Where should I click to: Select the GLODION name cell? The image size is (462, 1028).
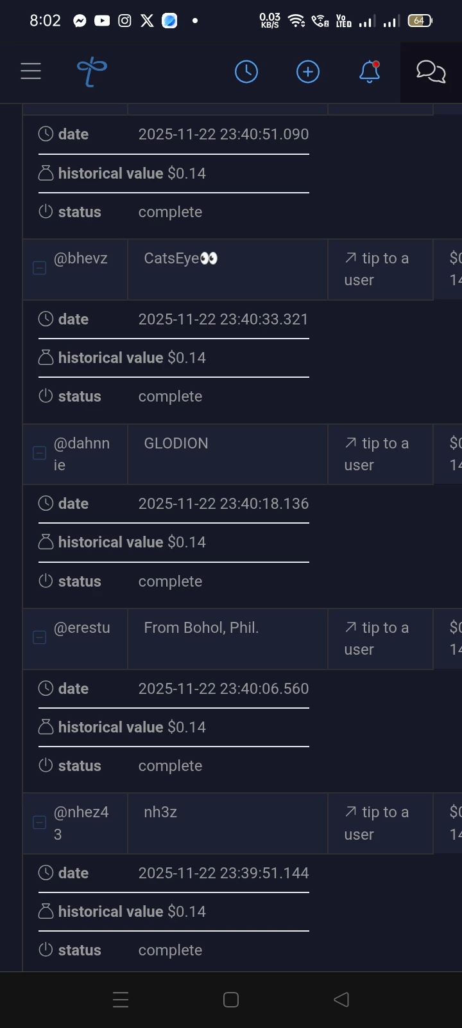(228, 454)
